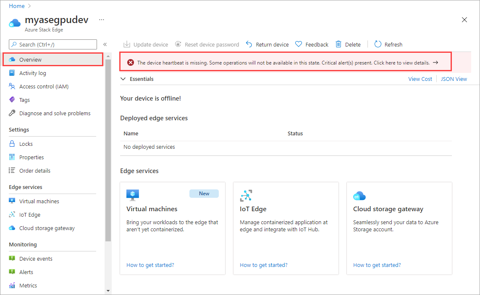Screen dimensions: 480x295
Task: Click the Alerts icon under Monitoring
Action: [12, 272]
